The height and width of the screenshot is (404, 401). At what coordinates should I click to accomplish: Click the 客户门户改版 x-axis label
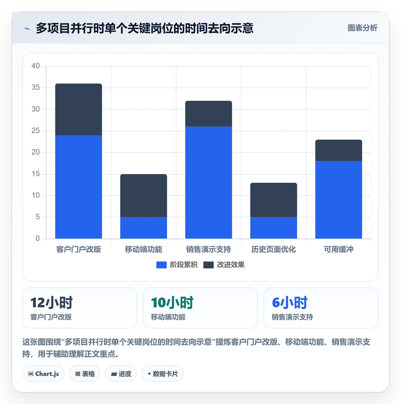(x=78, y=249)
